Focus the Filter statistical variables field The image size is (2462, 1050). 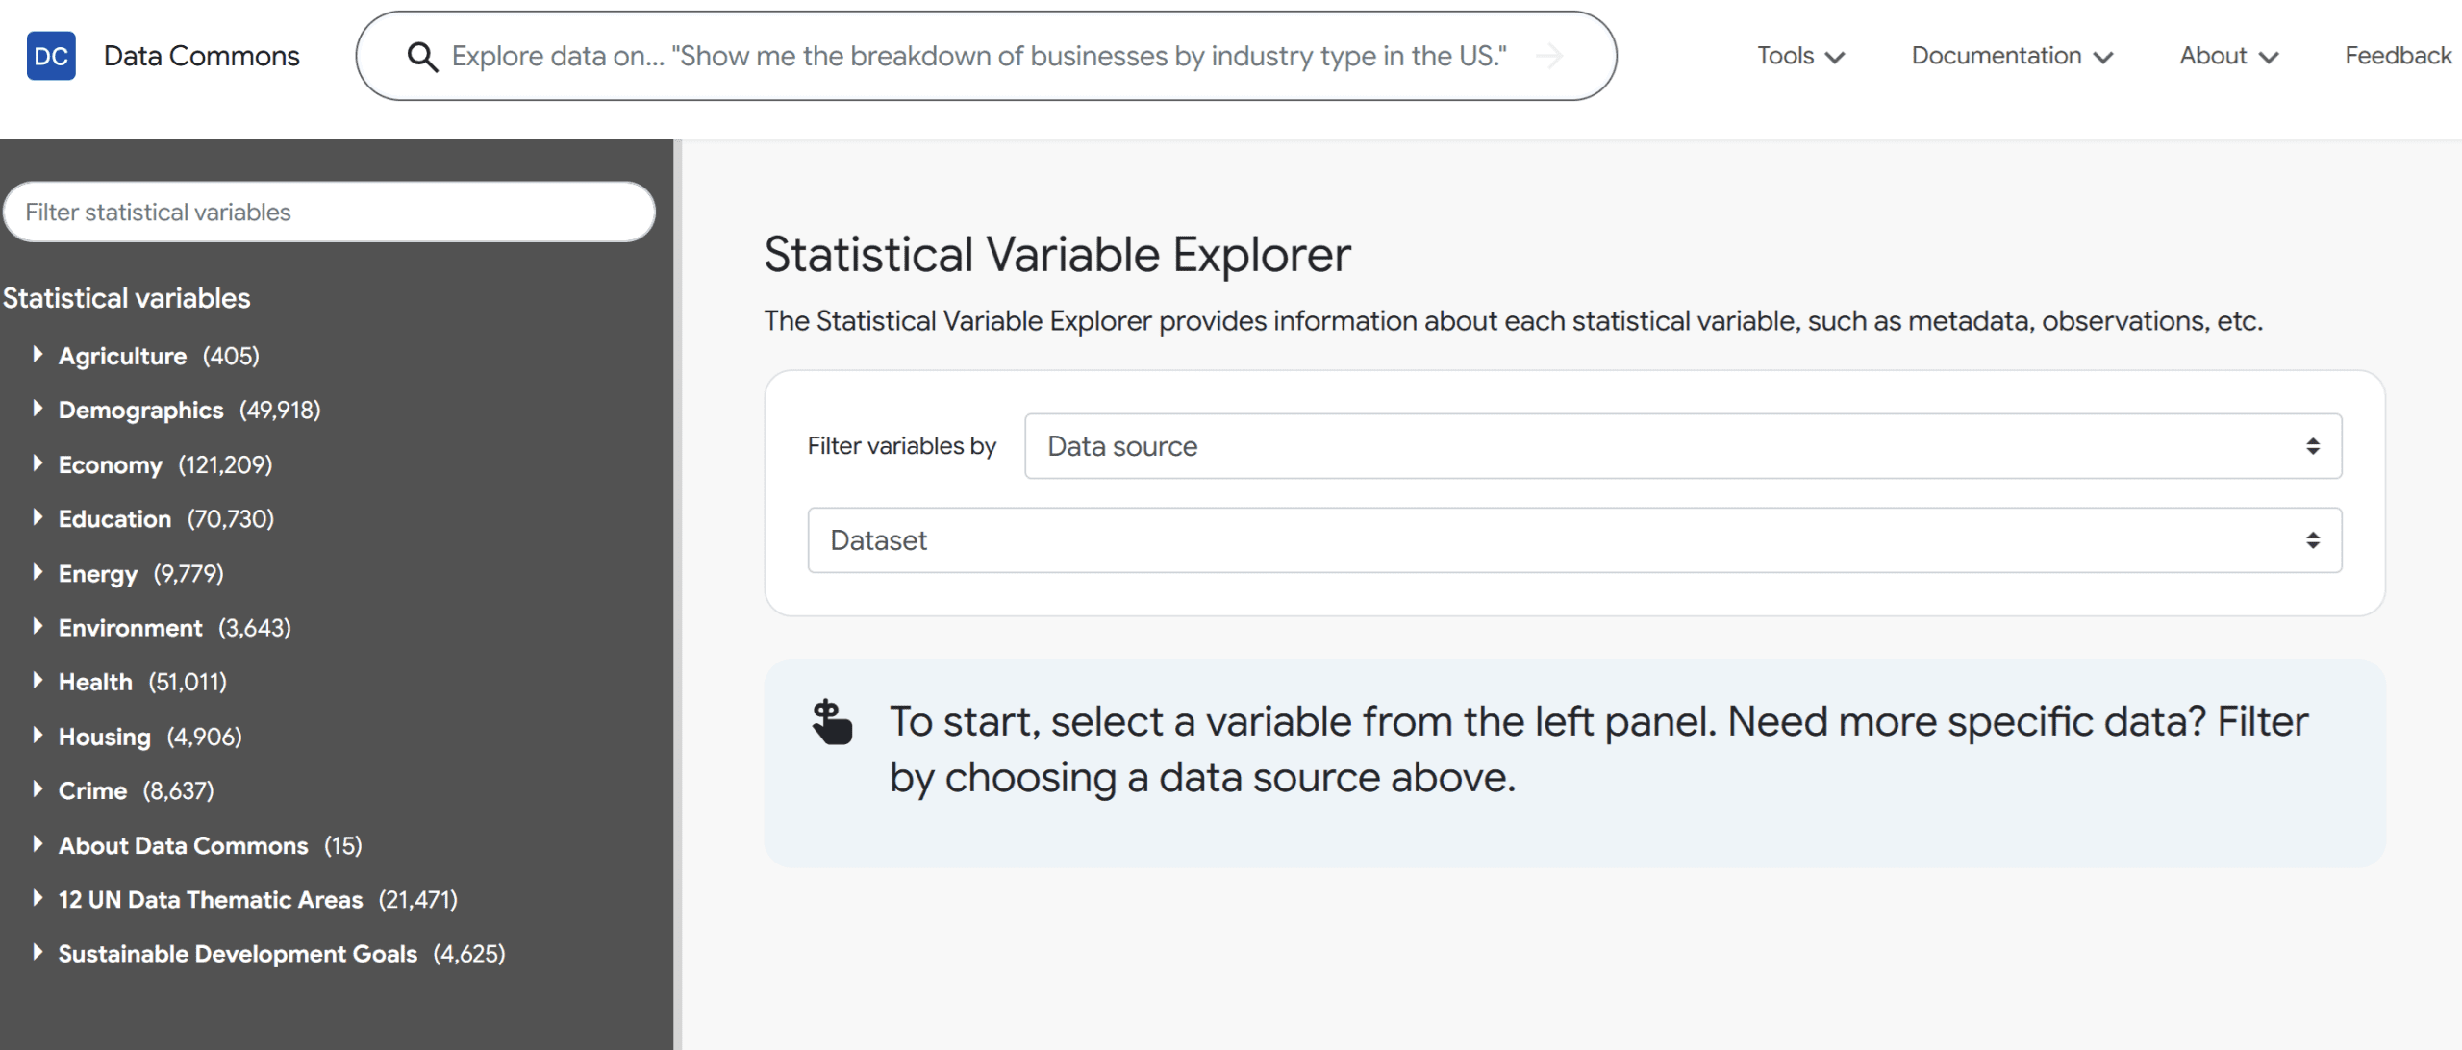[329, 212]
